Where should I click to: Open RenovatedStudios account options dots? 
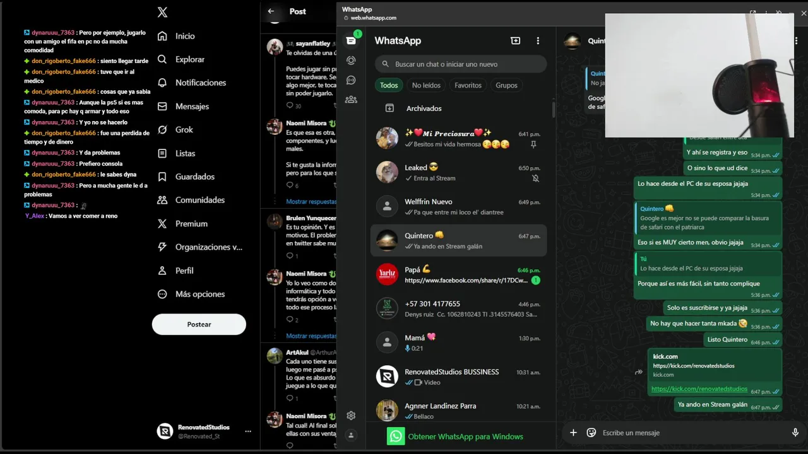[248, 431]
